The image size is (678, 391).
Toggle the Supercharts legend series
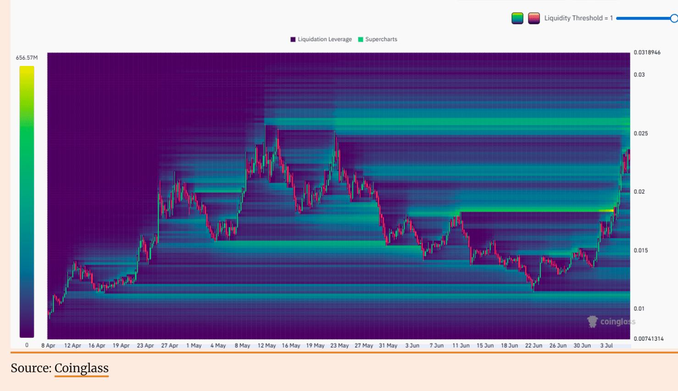tap(378, 39)
